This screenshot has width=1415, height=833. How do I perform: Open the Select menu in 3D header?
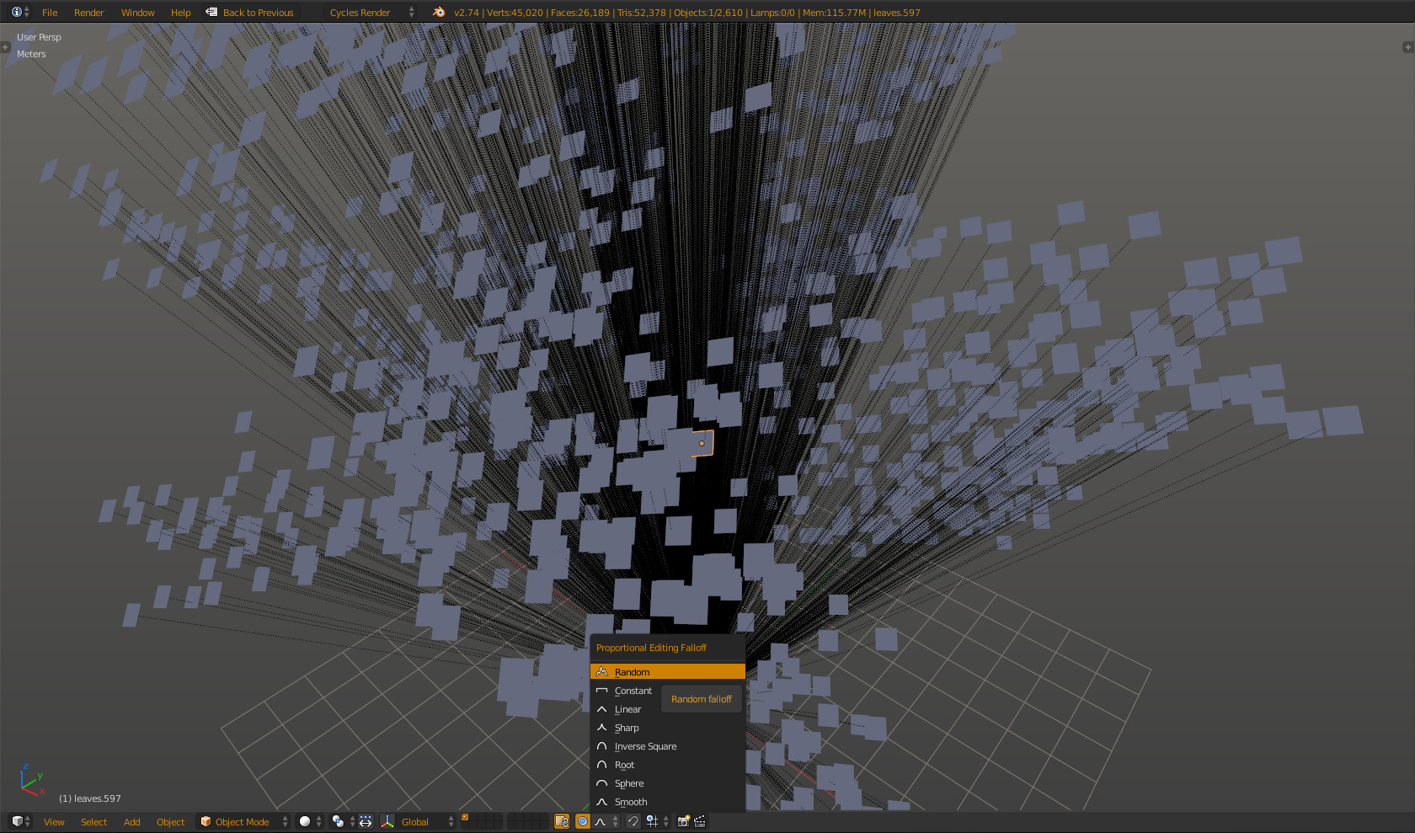pyautogui.click(x=93, y=822)
